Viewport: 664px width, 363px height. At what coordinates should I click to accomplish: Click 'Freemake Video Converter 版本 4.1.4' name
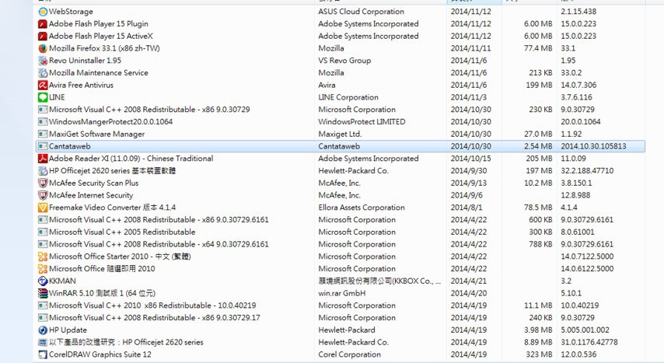[x=112, y=208]
